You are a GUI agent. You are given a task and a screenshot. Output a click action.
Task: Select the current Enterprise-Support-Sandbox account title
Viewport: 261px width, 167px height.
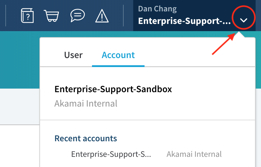point(113,89)
